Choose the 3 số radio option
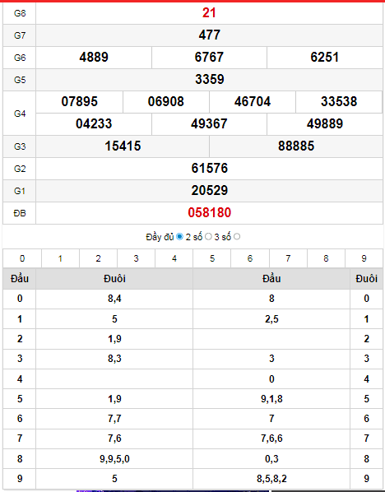385x492 pixels. pos(237,237)
